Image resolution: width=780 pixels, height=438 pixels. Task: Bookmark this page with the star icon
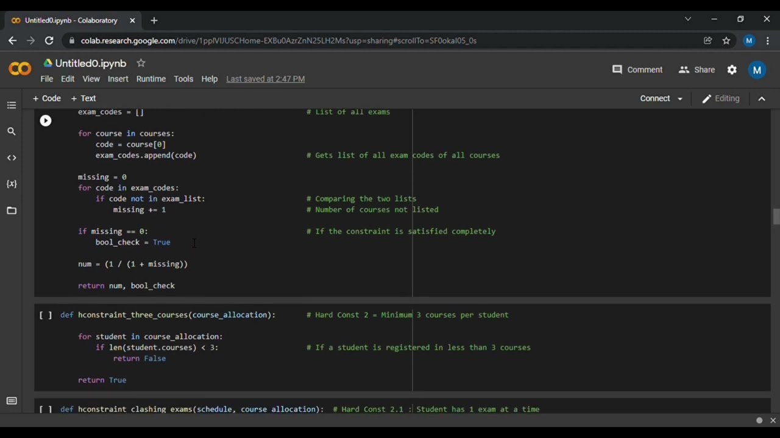[x=726, y=41]
